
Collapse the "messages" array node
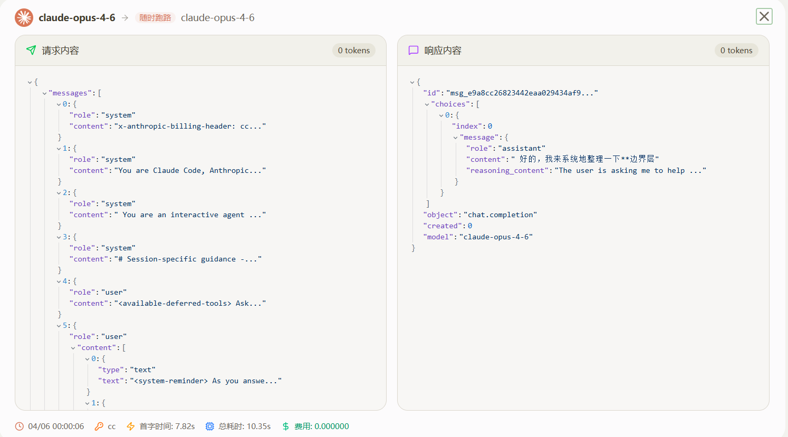click(x=45, y=93)
